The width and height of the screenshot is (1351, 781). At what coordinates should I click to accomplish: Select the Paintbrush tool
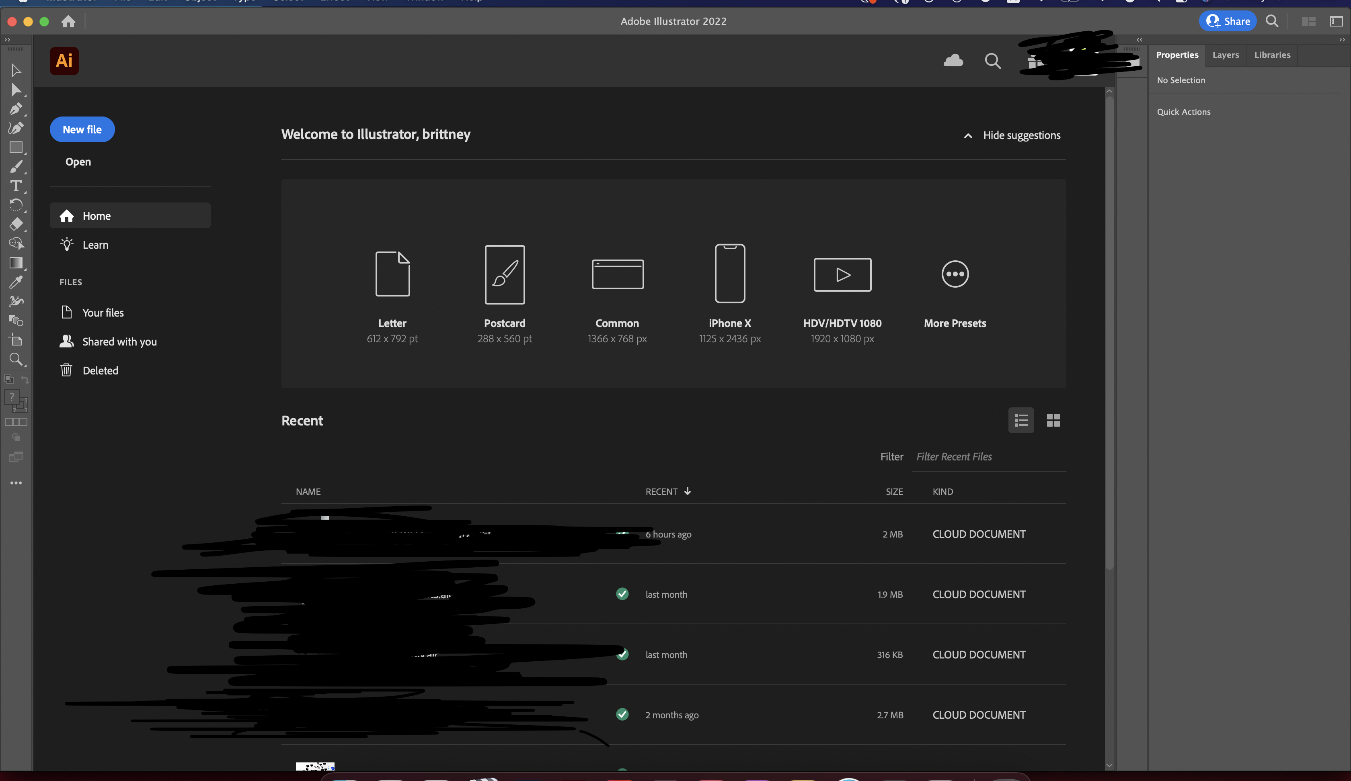[16, 167]
